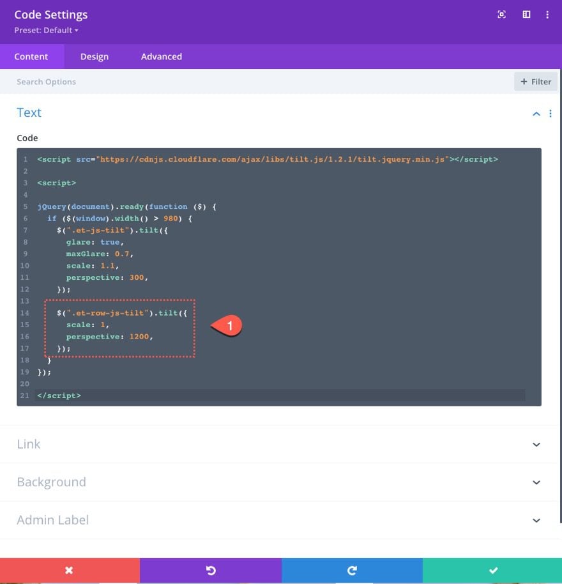Switch to the Design tab
Image resolution: width=562 pixels, height=584 pixels.
coord(95,57)
